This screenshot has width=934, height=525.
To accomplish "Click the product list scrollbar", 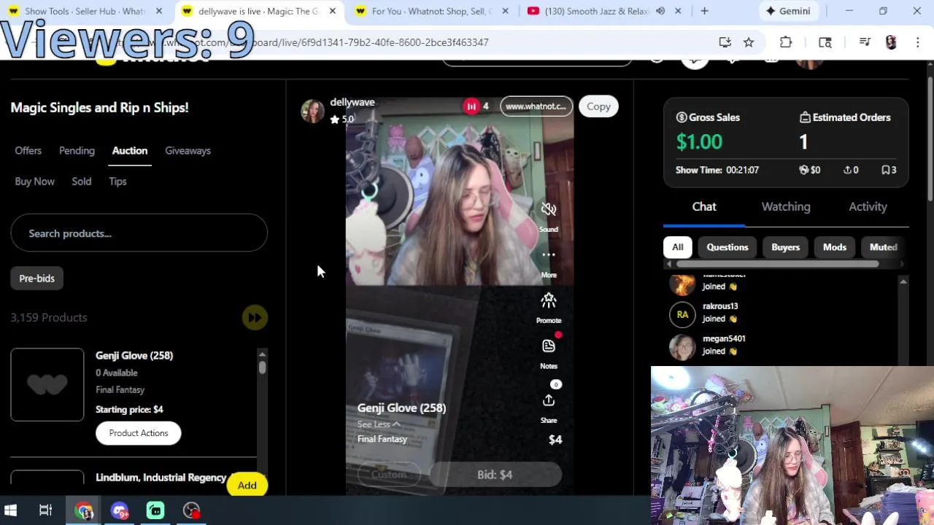I will [x=262, y=367].
